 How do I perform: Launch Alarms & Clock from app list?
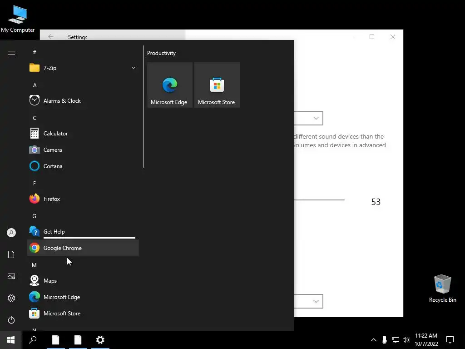pyautogui.click(x=83, y=100)
